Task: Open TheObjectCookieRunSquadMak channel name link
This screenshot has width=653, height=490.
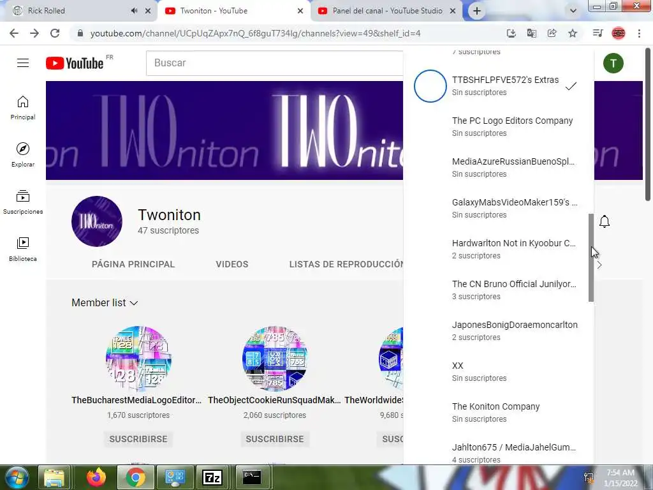Action: (274, 400)
